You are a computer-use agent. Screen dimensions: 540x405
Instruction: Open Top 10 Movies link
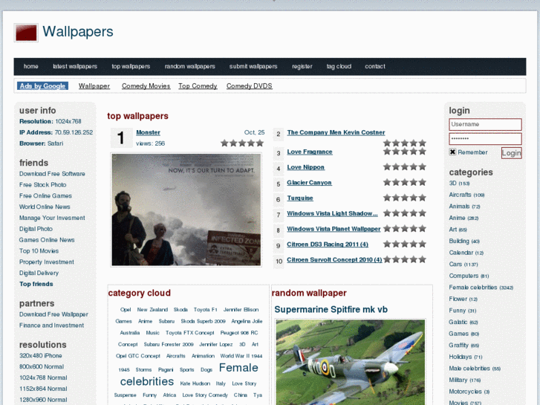39,251
